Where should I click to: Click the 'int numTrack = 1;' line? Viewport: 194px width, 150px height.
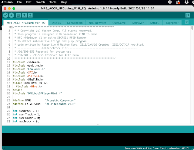tap(26, 111)
